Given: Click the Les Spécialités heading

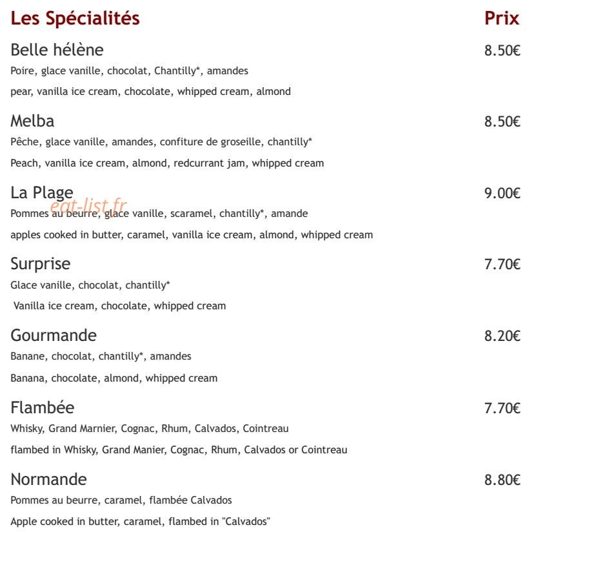Looking at the screenshot, I should pyautogui.click(x=75, y=19).
